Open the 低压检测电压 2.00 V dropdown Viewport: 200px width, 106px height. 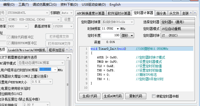tap(36, 104)
